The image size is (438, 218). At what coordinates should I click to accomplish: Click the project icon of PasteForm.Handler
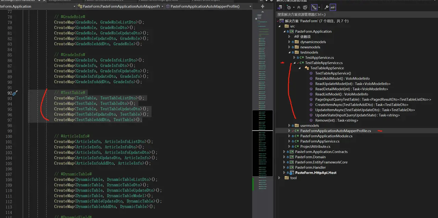[x=292, y=168]
